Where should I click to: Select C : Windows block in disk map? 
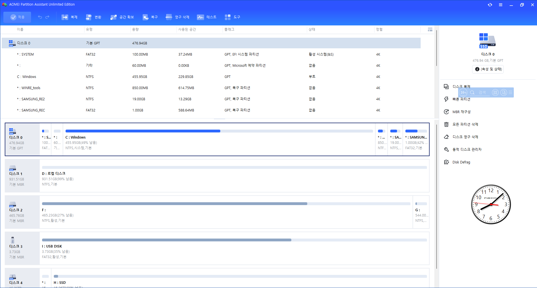tap(219, 139)
